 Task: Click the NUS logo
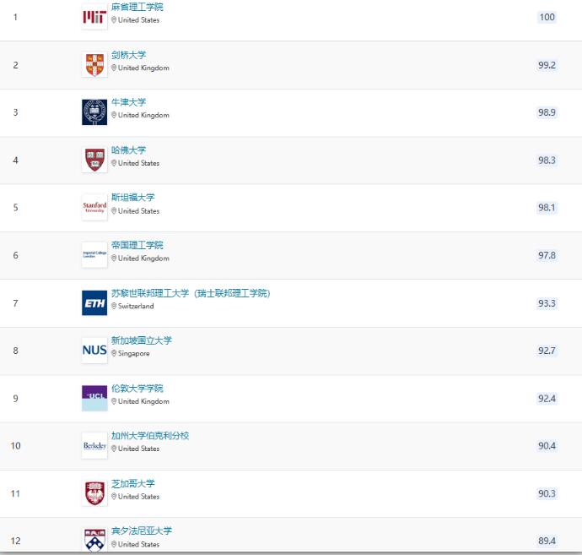[94, 350]
